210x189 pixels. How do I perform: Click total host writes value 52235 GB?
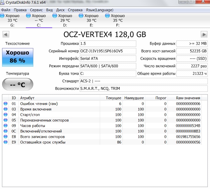click(192, 51)
